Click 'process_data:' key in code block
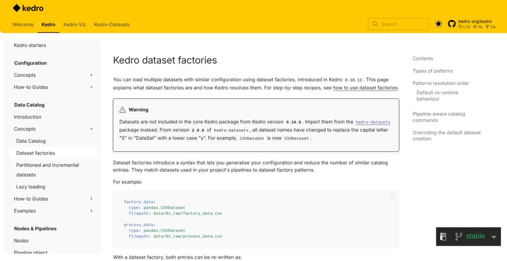This screenshot has width=507, height=261. tap(140, 225)
